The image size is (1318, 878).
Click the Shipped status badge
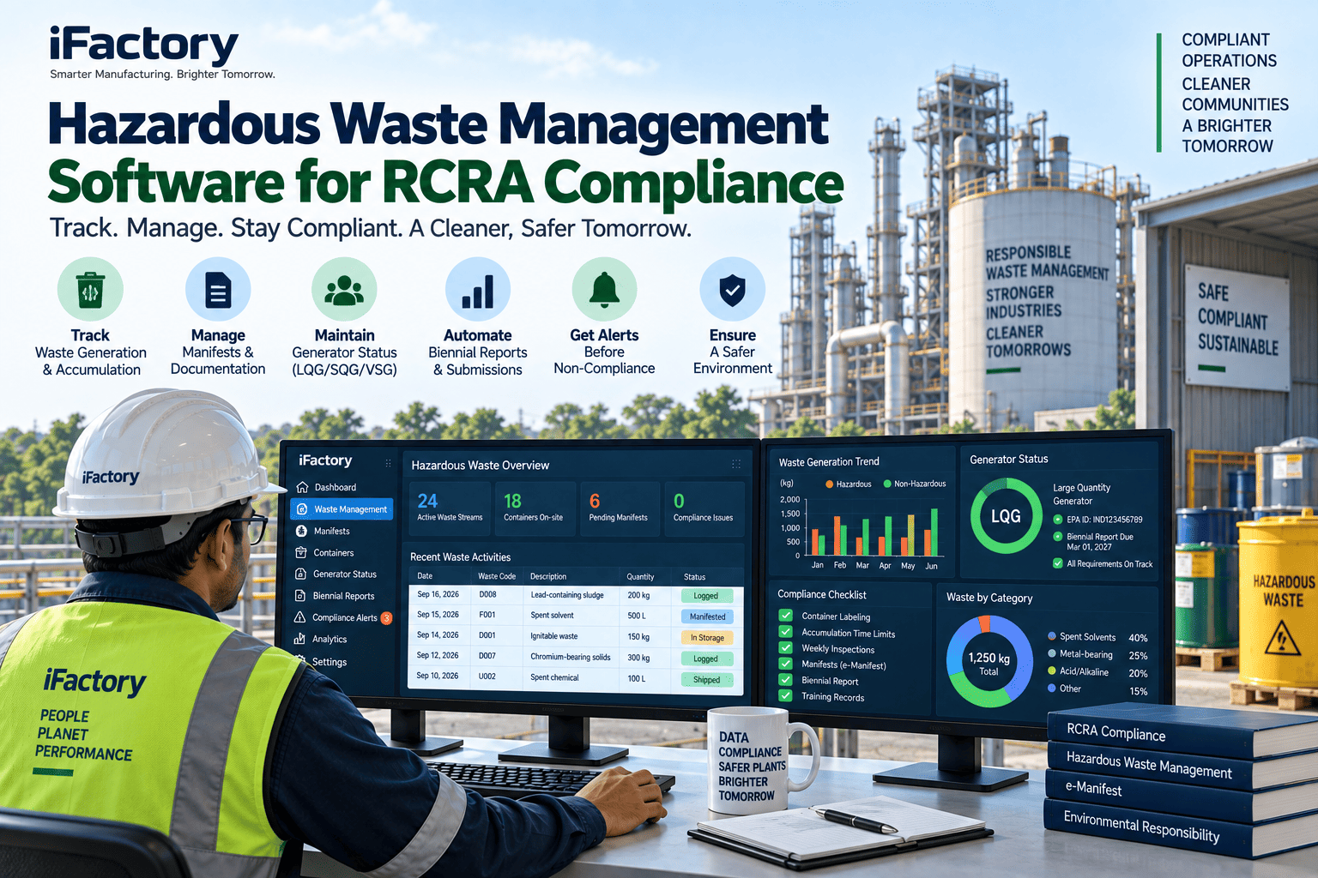pos(707,679)
